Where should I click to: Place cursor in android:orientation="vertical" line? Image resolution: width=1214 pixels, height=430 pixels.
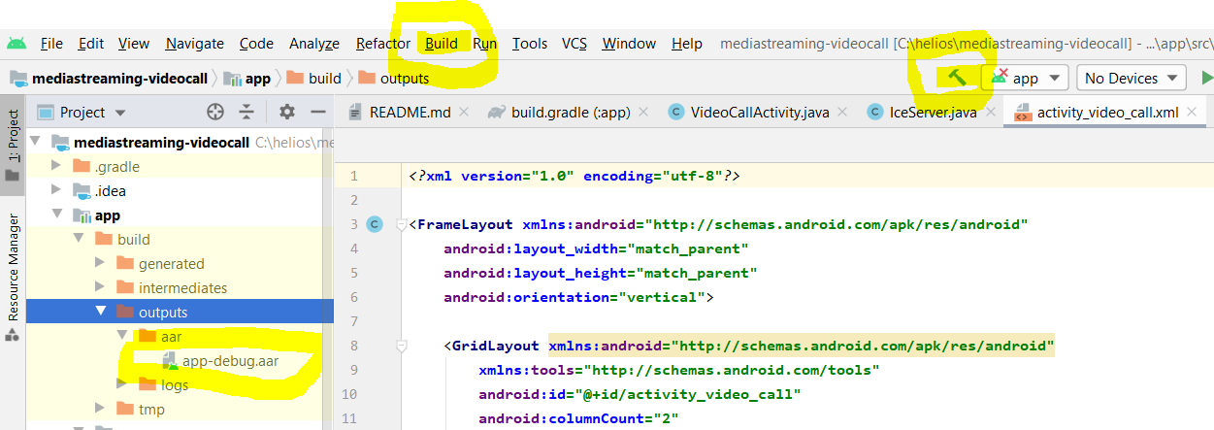578,297
